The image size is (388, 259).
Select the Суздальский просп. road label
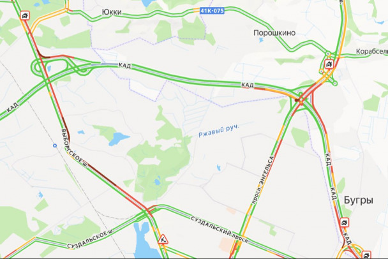click(220, 230)
